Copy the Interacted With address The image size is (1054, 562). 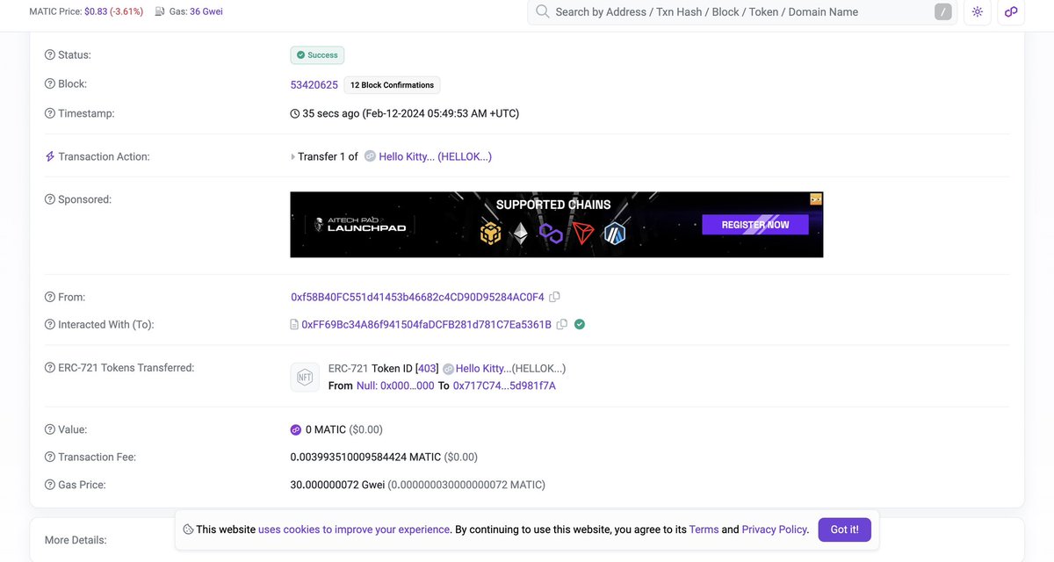click(562, 324)
